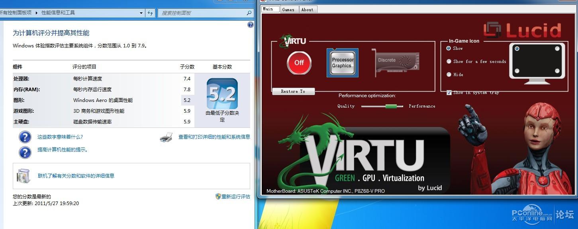Click question icon beside 提高计算机性能的提示
578x229 pixels.
point(25,152)
